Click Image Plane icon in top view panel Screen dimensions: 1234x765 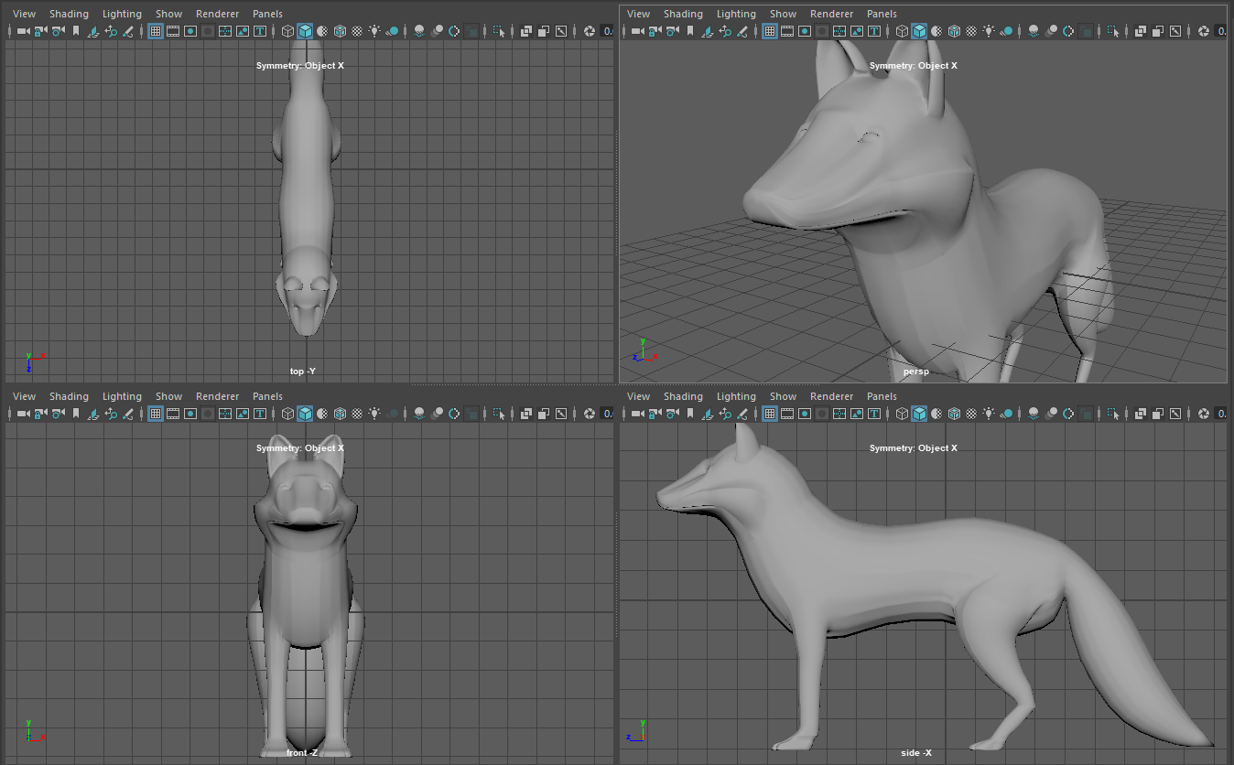click(93, 31)
